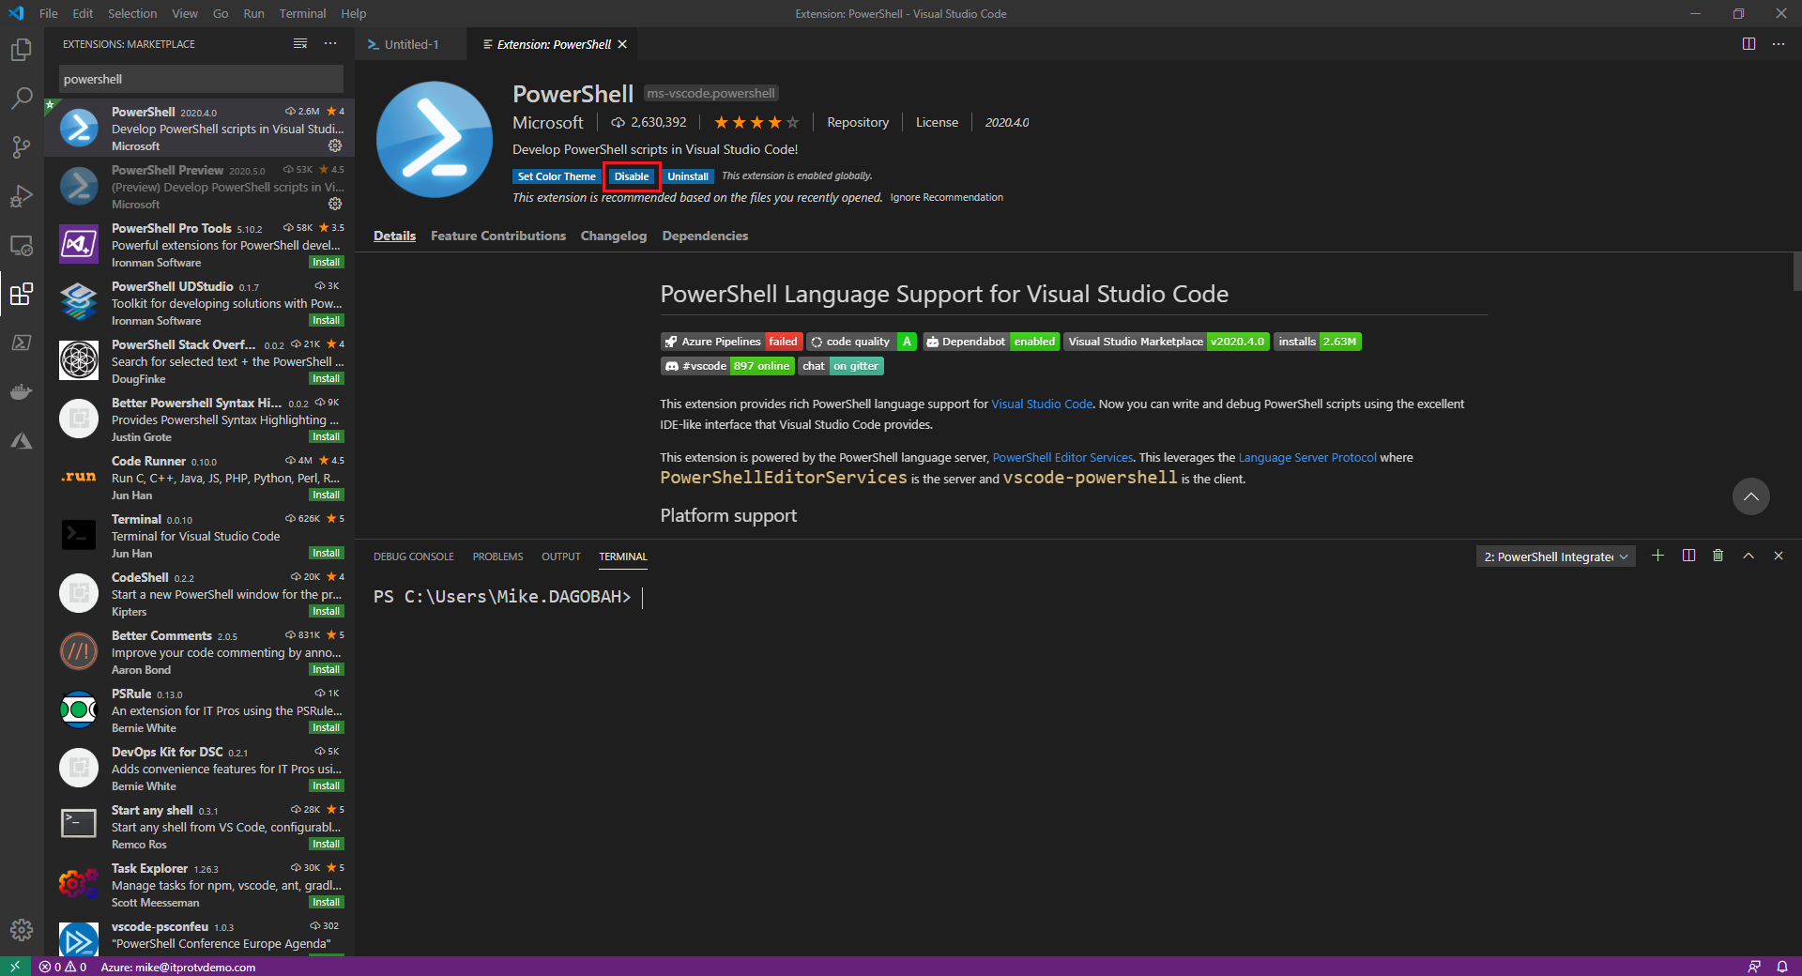Switch to Output panel tab

pyautogui.click(x=561, y=557)
